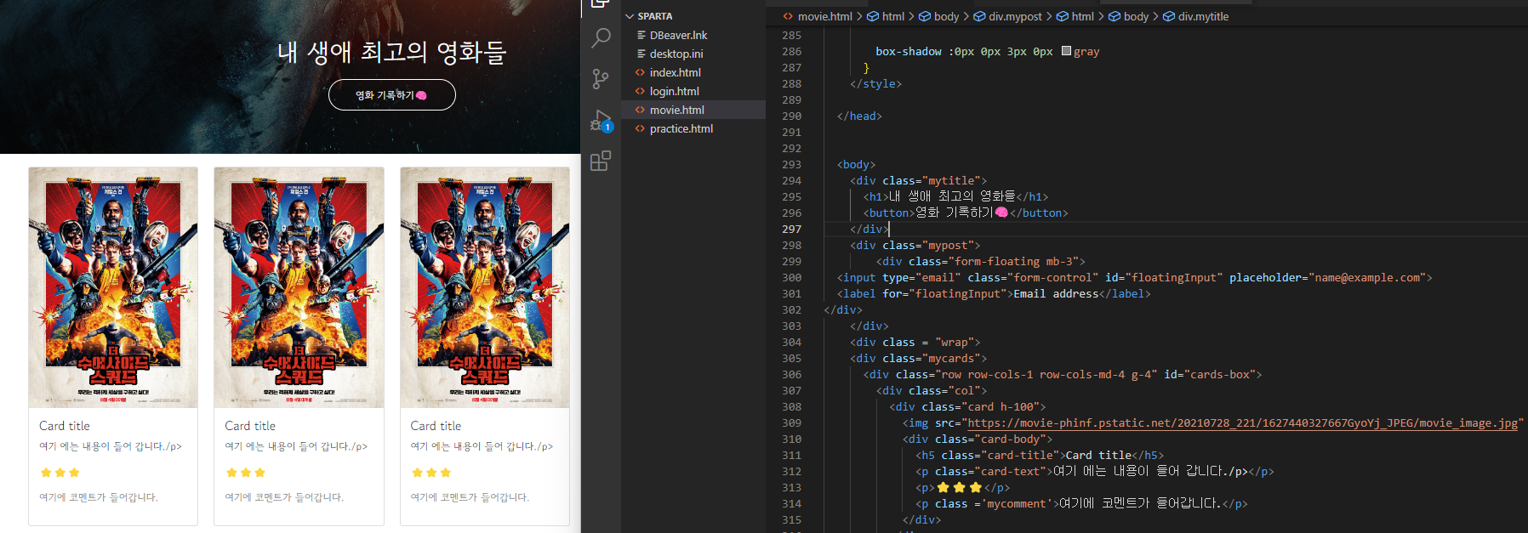Viewport: 1528px width, 533px height.
Task: Click the h1 line with 내 생애 최고의 영화들
Action: click(x=955, y=196)
